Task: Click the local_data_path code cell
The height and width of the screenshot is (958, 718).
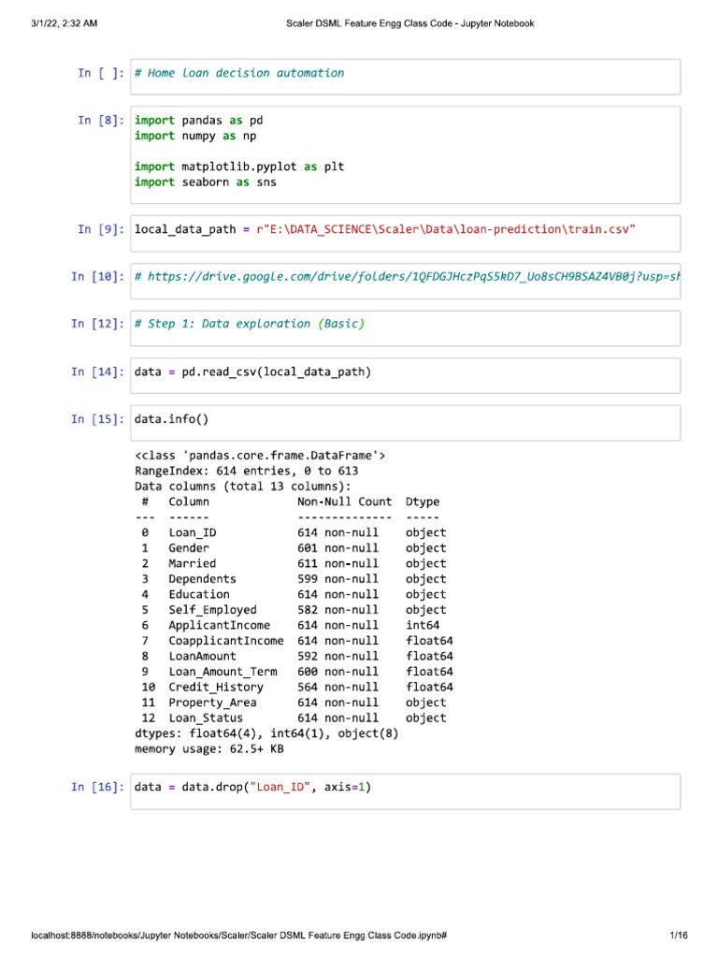Action: 405,233
